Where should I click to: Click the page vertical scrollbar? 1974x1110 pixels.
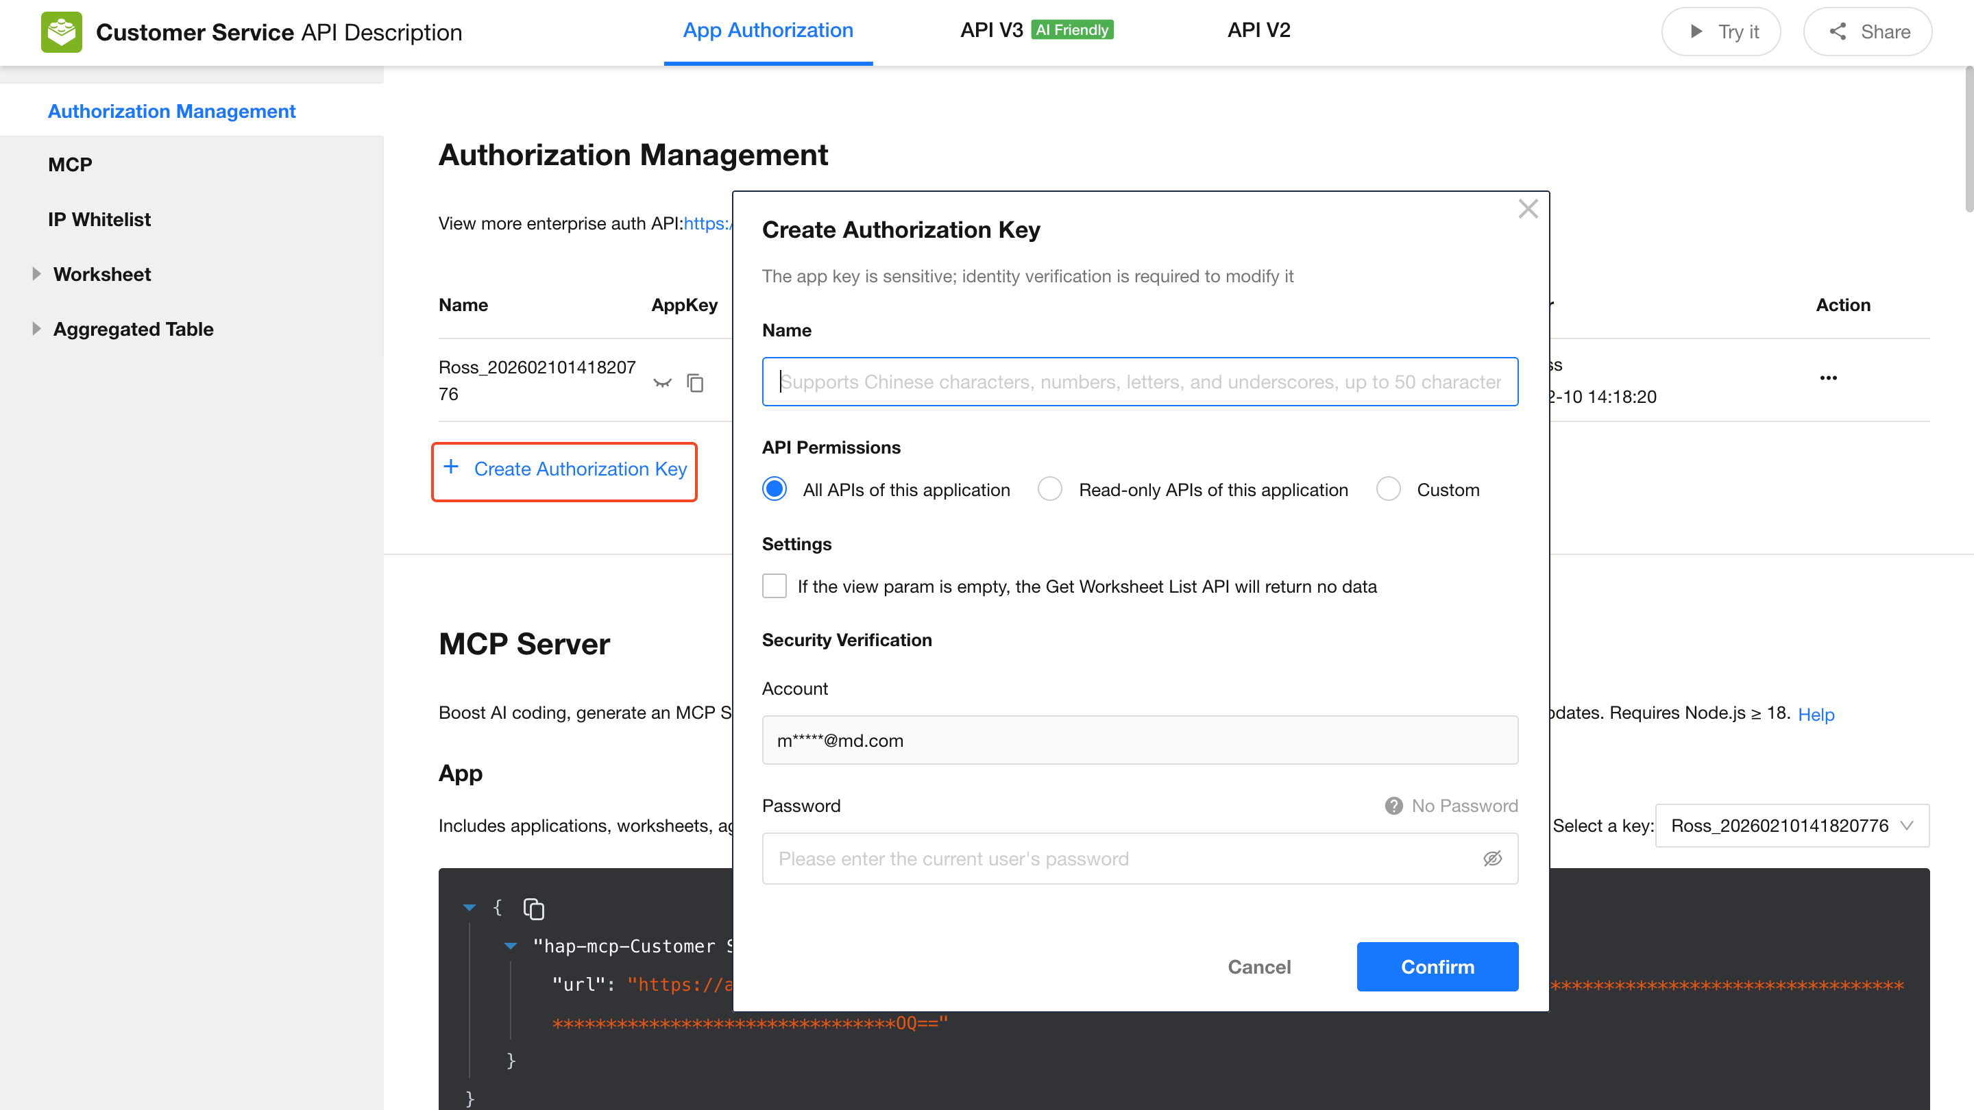click(x=1969, y=138)
